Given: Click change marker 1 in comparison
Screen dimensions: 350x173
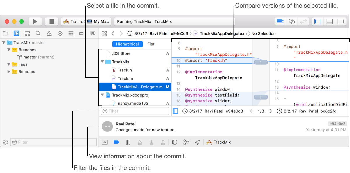Looking at the screenshot, I should [x=261, y=62].
